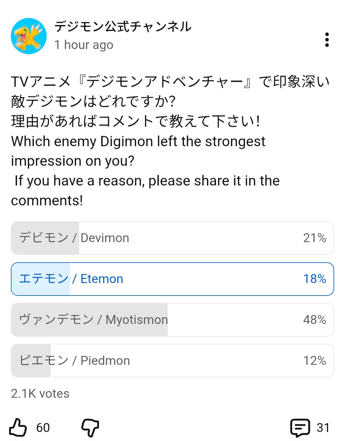The width and height of the screenshot is (345, 441).
Task: Click the 12% result on Piedmon
Action: point(314,360)
